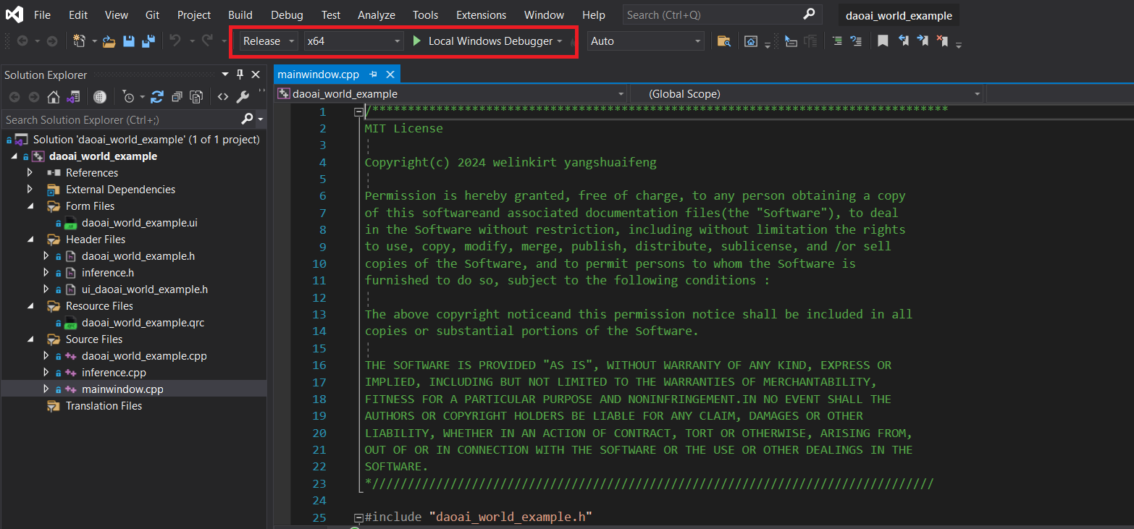Select inference.h header file
This screenshot has width=1134, height=529.
(108, 273)
